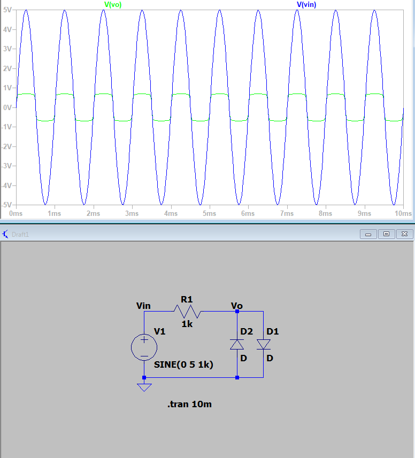Select the ground symbol below V1

coord(144,386)
